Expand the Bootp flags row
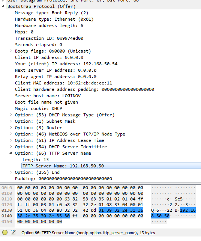The height and width of the screenshot is (241, 201). pyautogui.click(x=10, y=51)
